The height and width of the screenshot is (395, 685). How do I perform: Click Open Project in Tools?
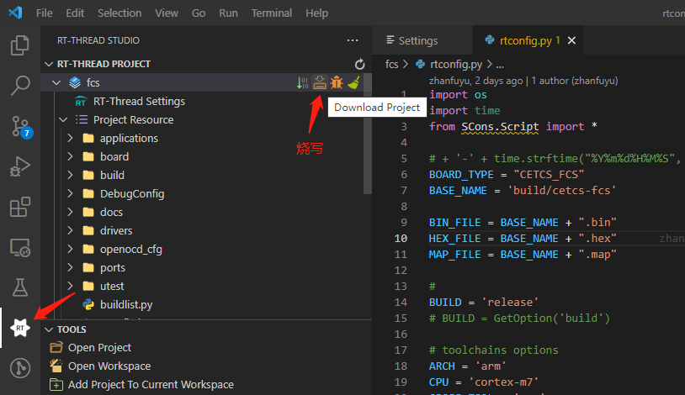pyautogui.click(x=99, y=347)
